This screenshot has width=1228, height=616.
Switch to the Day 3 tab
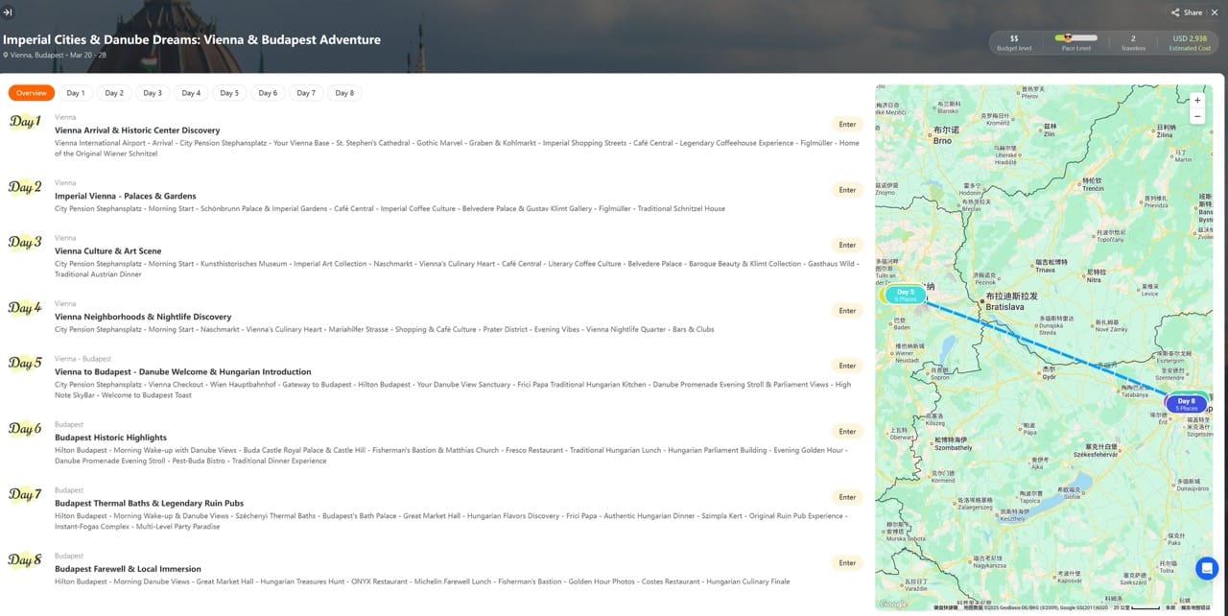(x=153, y=93)
